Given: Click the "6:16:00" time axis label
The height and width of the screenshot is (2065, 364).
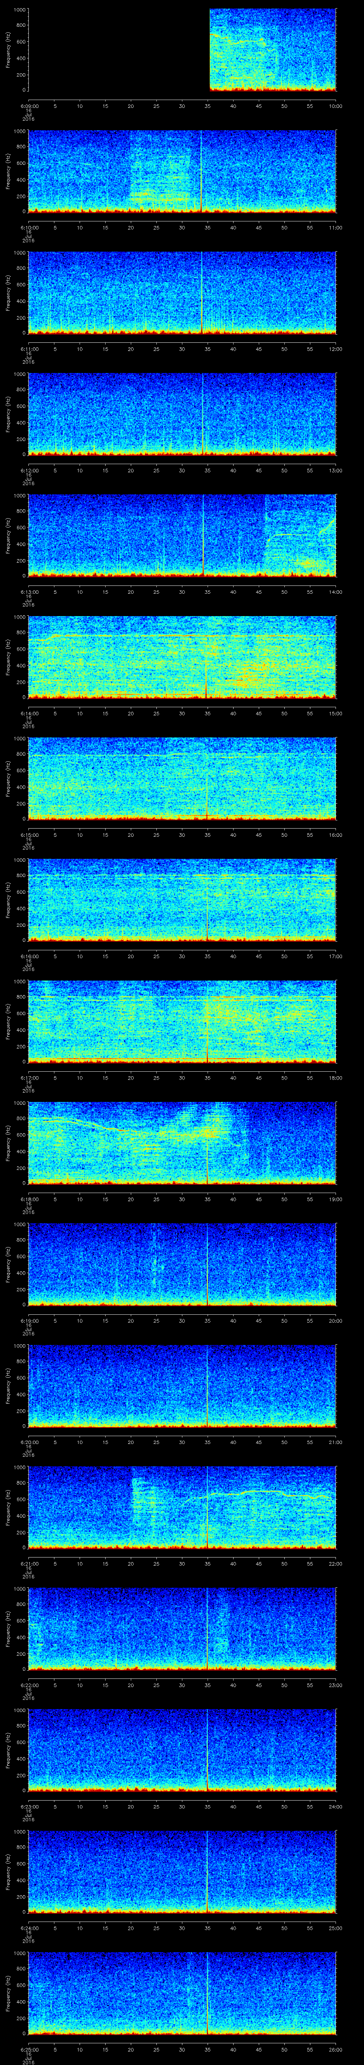Looking at the screenshot, I should click(29, 956).
